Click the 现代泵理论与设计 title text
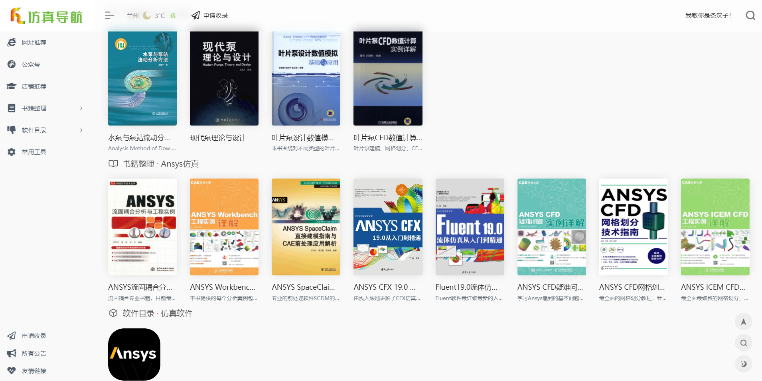This screenshot has height=381, width=762. click(x=218, y=138)
